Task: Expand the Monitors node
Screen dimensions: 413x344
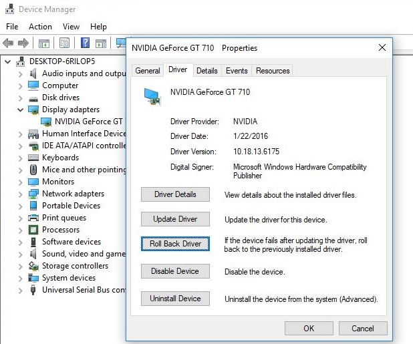Action: [x=21, y=182]
